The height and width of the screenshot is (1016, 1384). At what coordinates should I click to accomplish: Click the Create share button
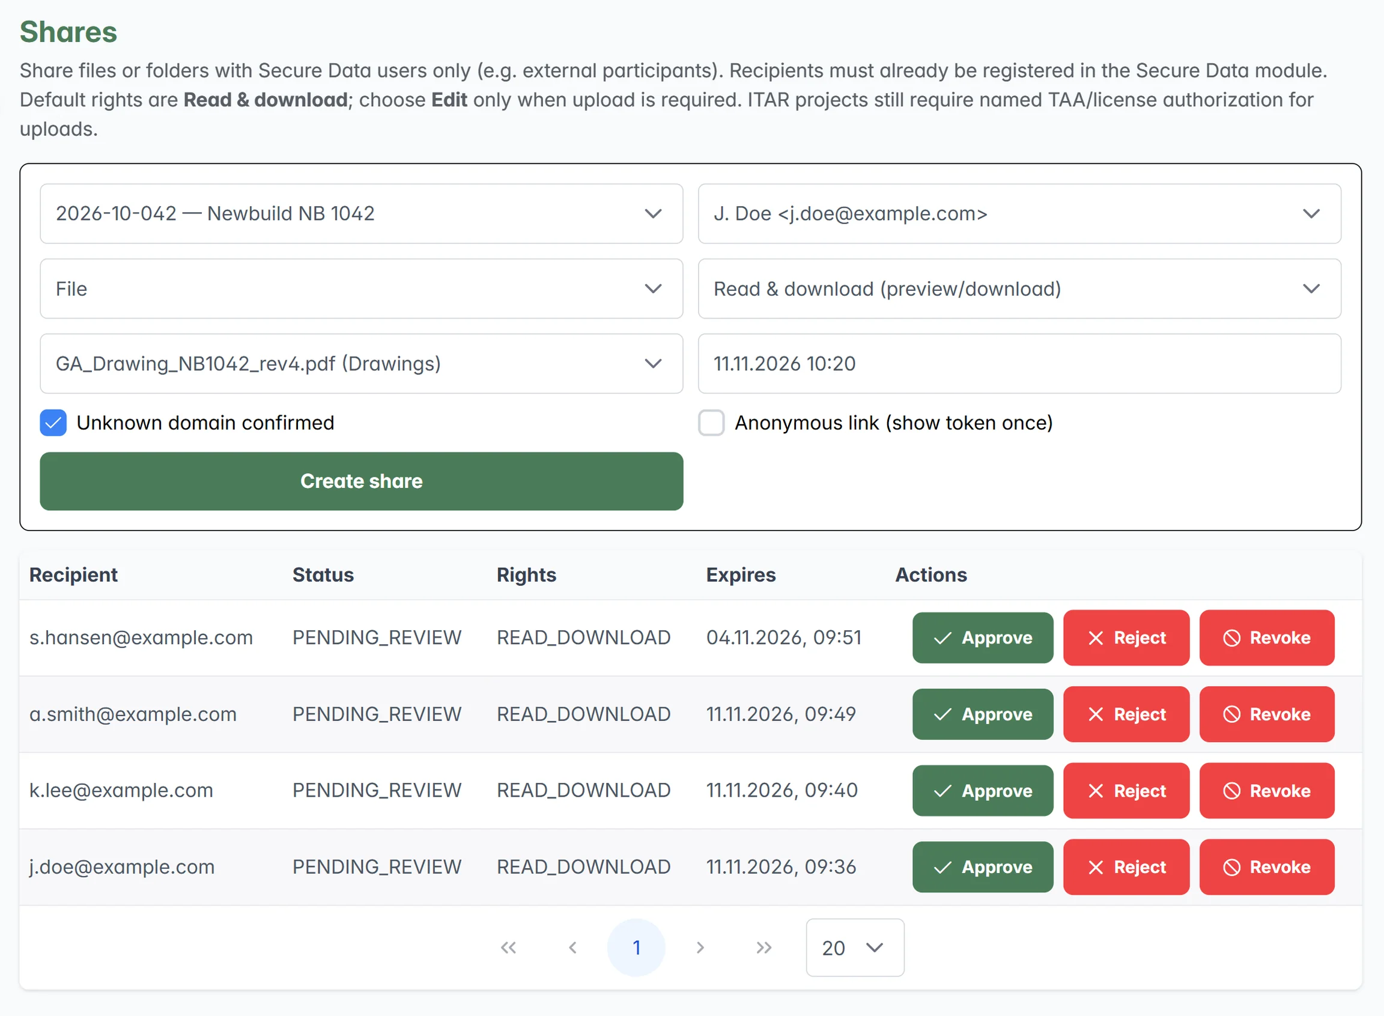pos(361,481)
